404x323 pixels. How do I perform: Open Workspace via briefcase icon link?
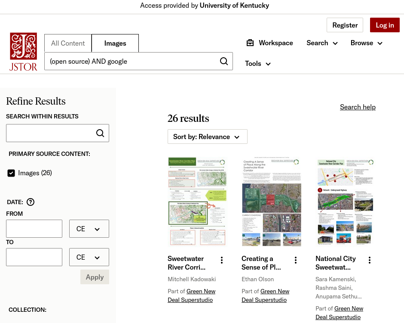click(270, 43)
